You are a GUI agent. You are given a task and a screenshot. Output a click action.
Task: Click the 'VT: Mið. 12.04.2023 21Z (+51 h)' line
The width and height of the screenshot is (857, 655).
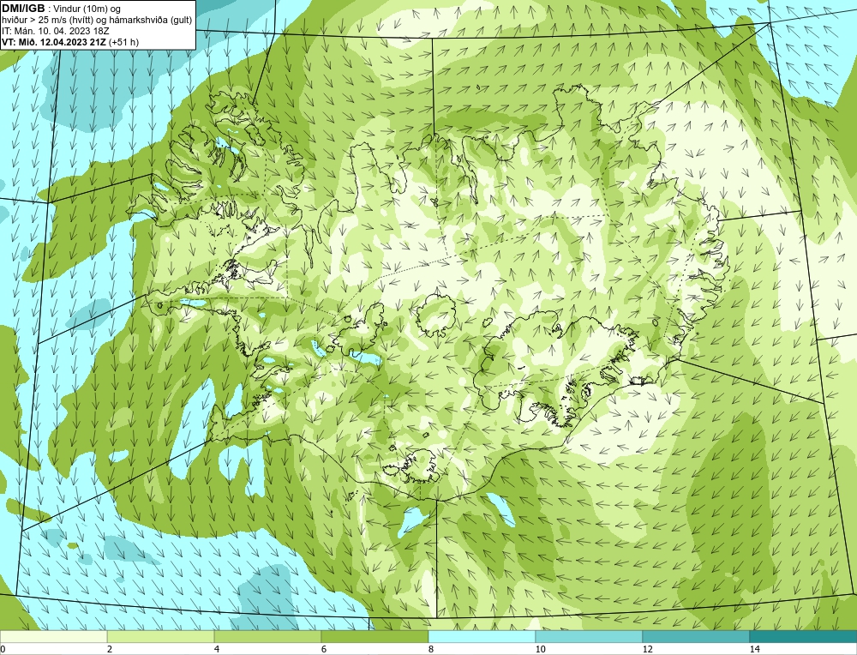pos(70,42)
